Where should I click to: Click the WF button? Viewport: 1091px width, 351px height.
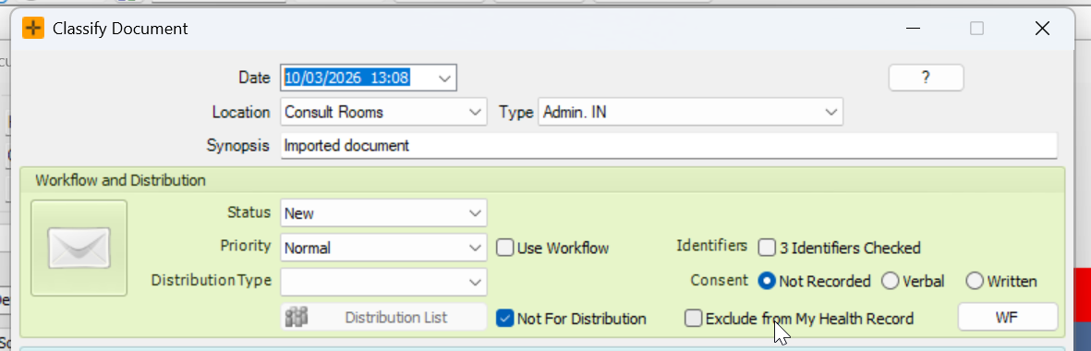click(1008, 317)
